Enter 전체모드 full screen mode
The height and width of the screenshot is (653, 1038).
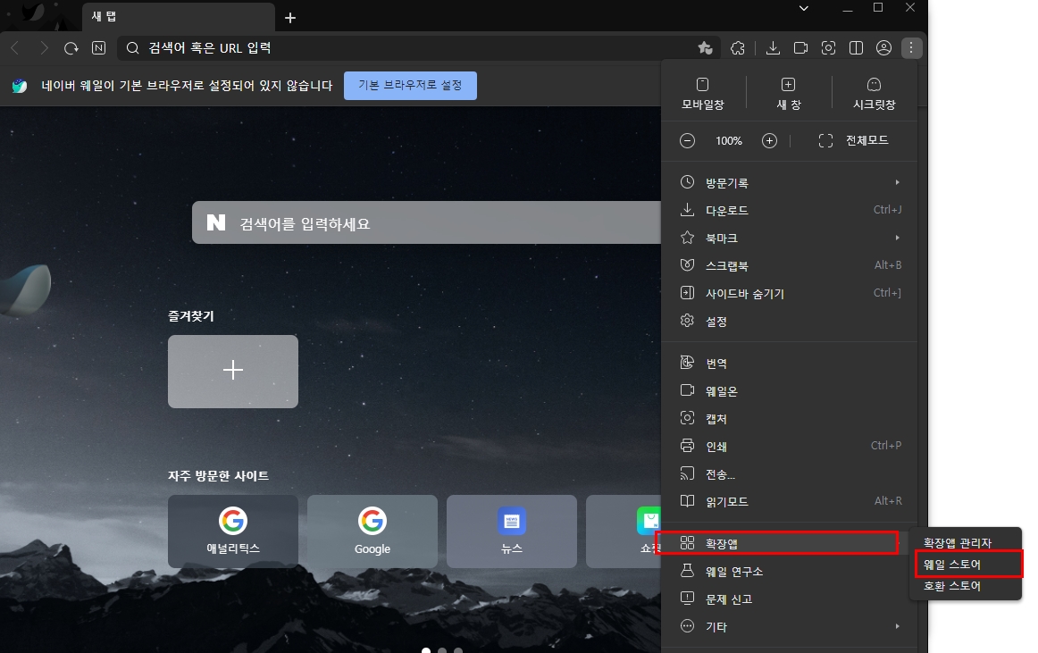853,140
